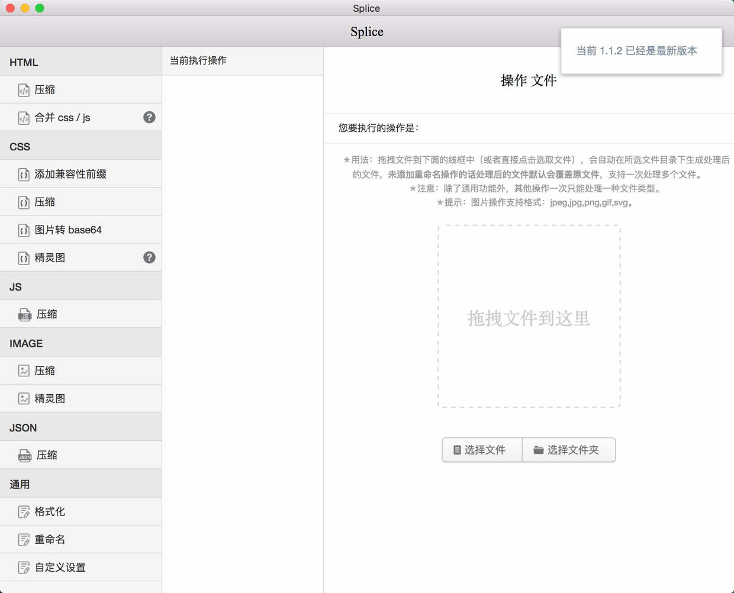Viewport: 734px width, 593px height.
Task: Click the 您要执行的操作是: label
Action: pyautogui.click(x=378, y=128)
